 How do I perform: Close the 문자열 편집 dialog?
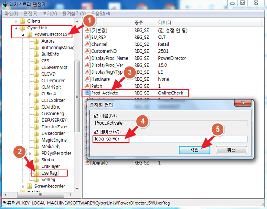click(243, 103)
